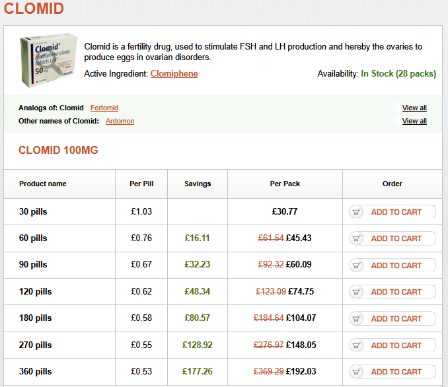Enlarge the Clomid box product image
The width and height of the screenshot is (448, 387).
(x=49, y=60)
